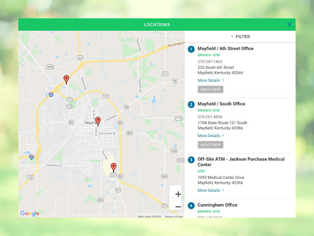Select numbered marker 3 for Off-Site ATM
This screenshot has height=236, width=314.
[191, 160]
